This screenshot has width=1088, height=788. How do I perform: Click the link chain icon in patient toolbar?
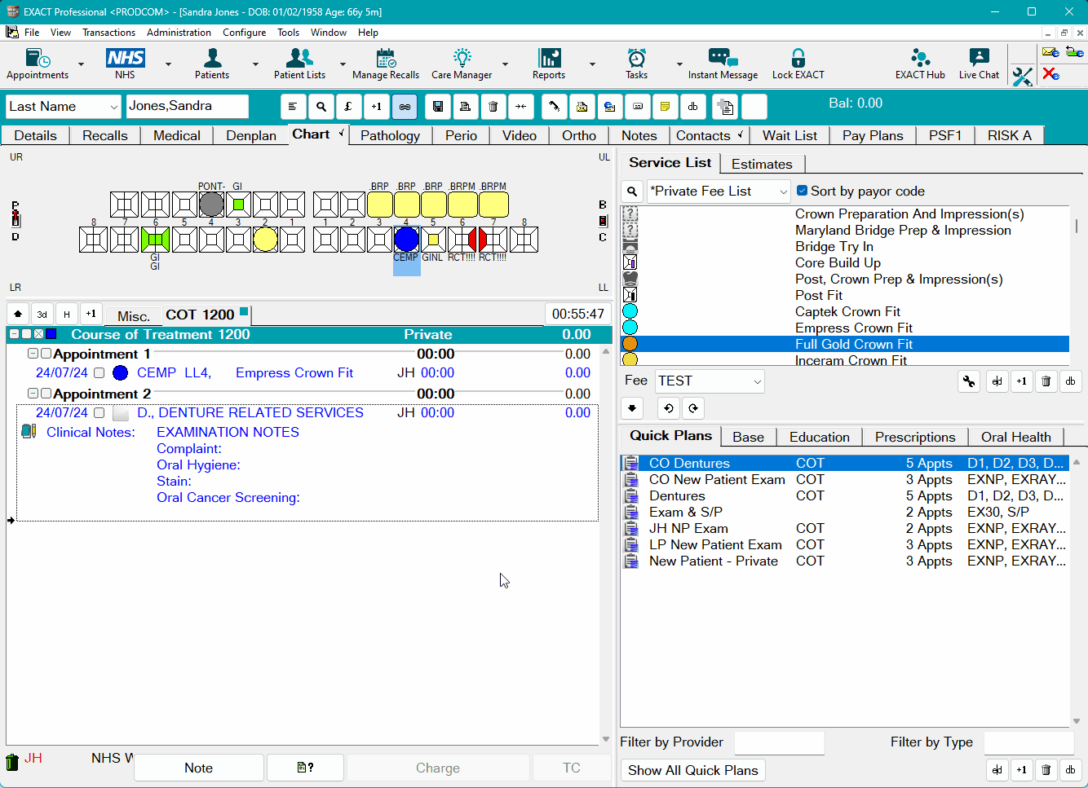click(x=405, y=107)
